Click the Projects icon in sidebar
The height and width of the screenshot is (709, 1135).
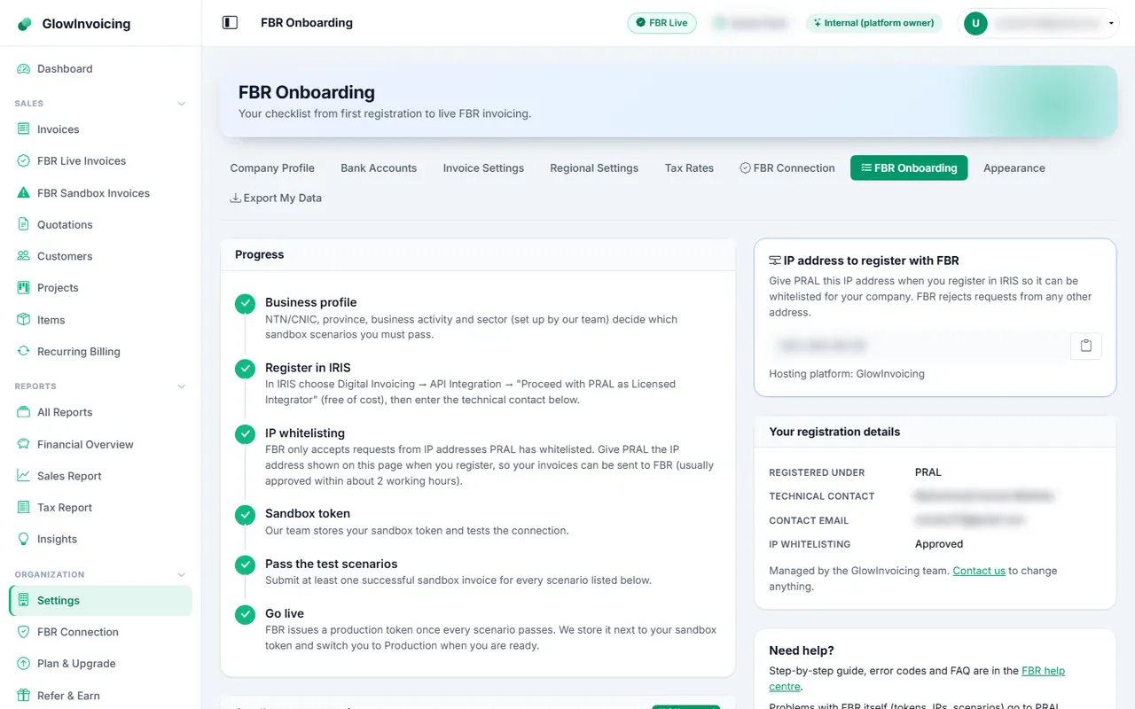(24, 288)
